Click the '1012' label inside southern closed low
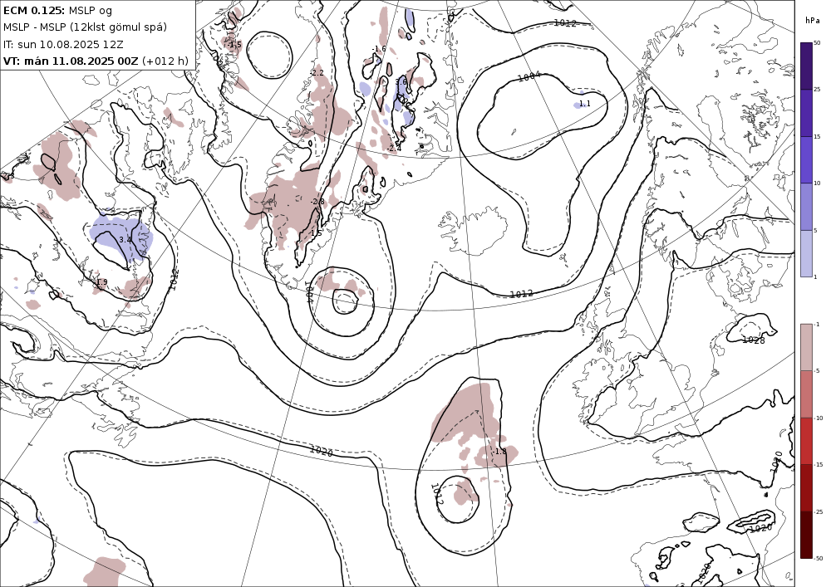Image resolution: width=831 pixels, height=587 pixels. (436, 493)
